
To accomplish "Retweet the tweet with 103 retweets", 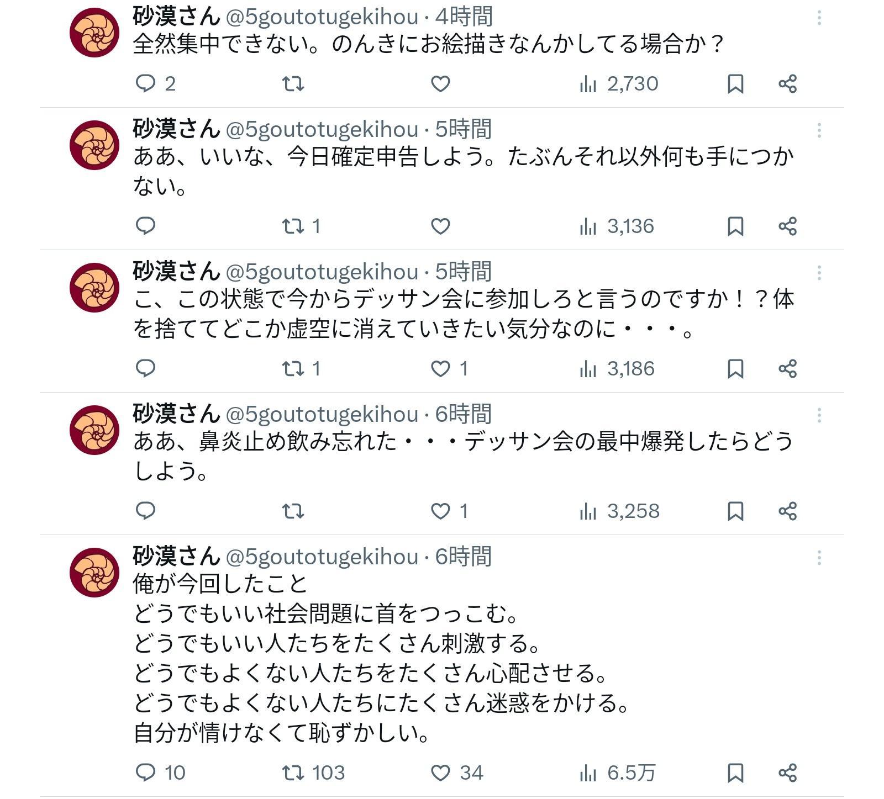I will tap(293, 773).
